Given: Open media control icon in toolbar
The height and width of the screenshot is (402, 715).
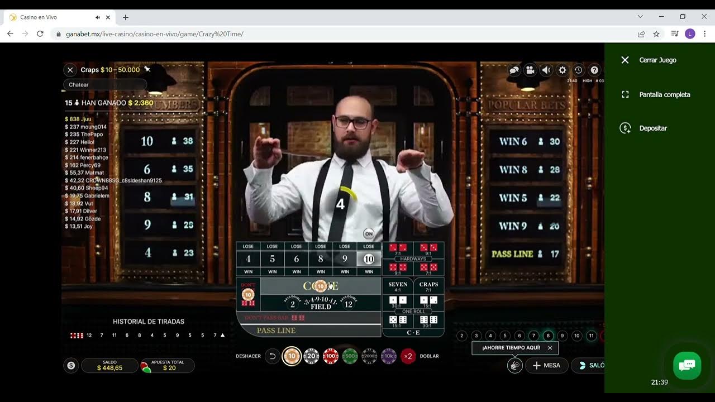Looking at the screenshot, I should tap(674, 34).
